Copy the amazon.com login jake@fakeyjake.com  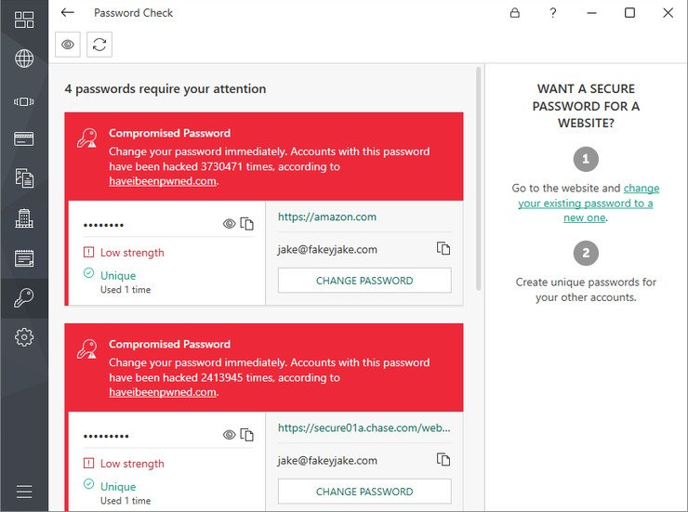(443, 248)
